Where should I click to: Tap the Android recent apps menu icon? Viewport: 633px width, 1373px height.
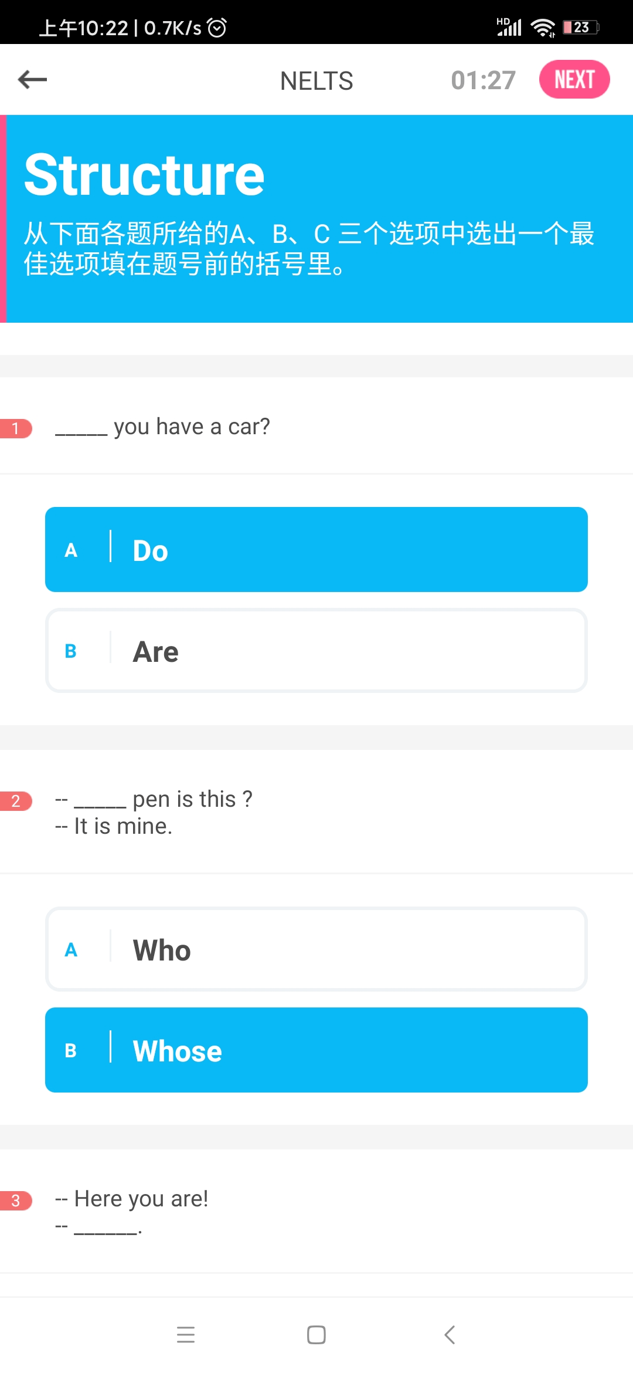pos(186,1335)
